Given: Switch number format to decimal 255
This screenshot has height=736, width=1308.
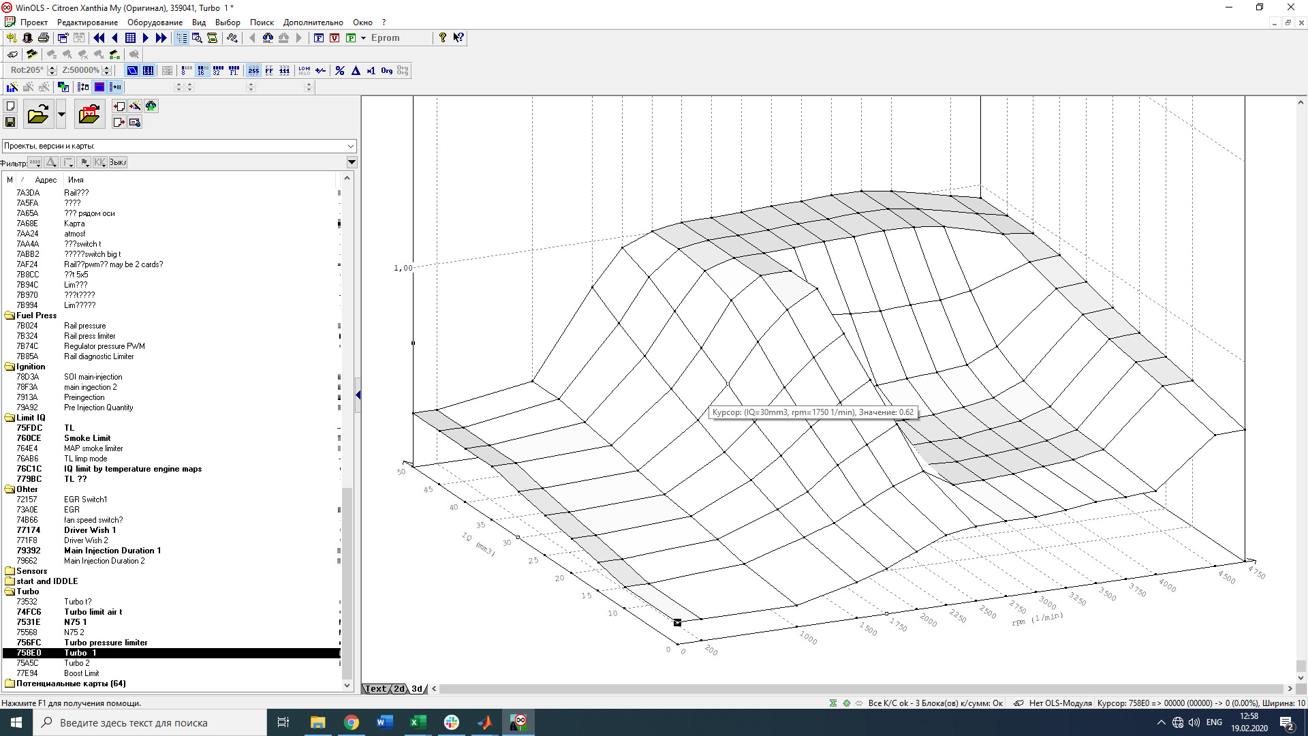Looking at the screenshot, I should coord(253,70).
